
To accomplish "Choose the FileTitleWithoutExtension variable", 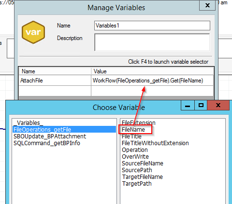I will click(x=155, y=143).
